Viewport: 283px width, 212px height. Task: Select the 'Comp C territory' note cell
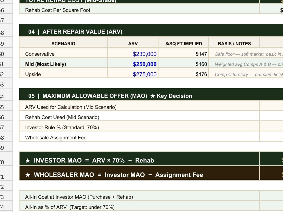click(246, 73)
